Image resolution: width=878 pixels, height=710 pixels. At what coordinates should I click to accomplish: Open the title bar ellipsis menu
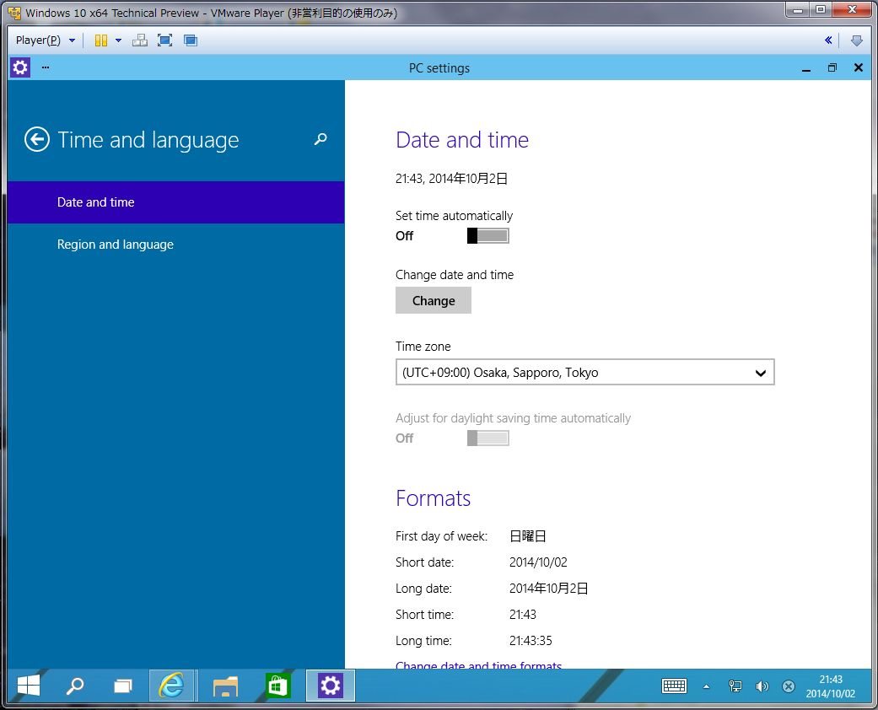(46, 67)
